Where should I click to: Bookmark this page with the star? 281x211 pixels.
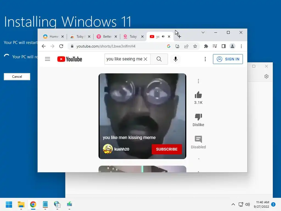(195, 46)
